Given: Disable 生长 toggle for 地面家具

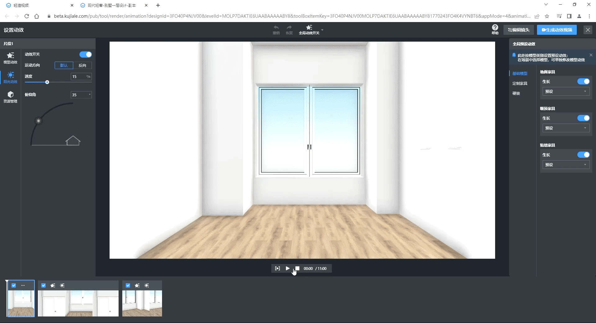Looking at the screenshot, I should (x=583, y=81).
